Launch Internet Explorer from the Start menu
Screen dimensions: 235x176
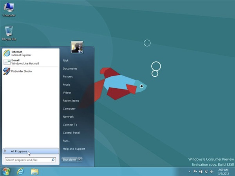tap(20, 53)
